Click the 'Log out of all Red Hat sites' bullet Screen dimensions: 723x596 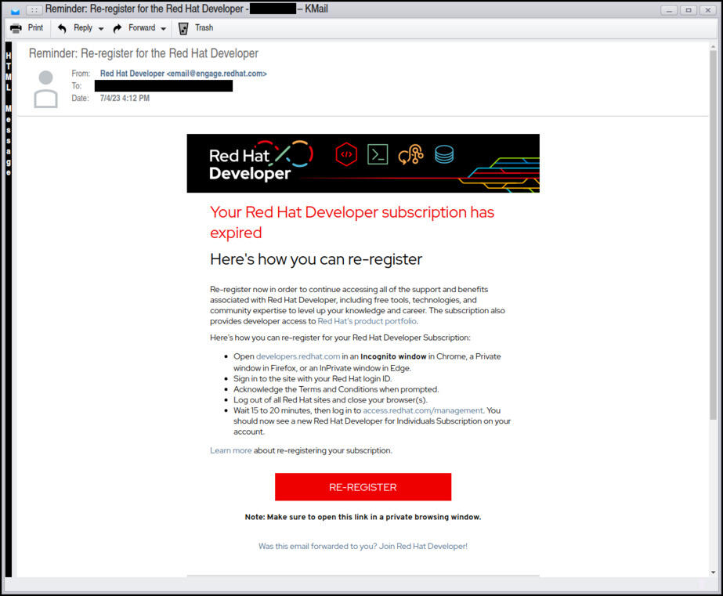point(331,400)
